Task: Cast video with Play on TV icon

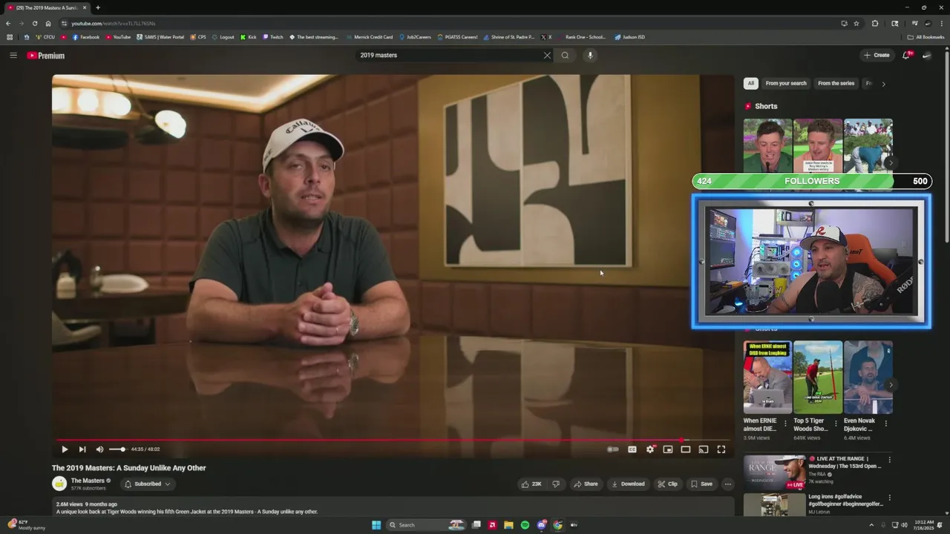Action: point(704,449)
